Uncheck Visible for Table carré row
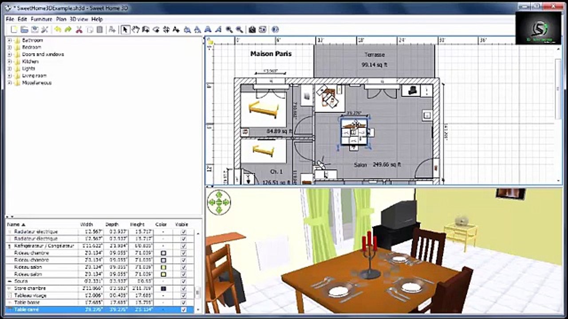 click(184, 310)
